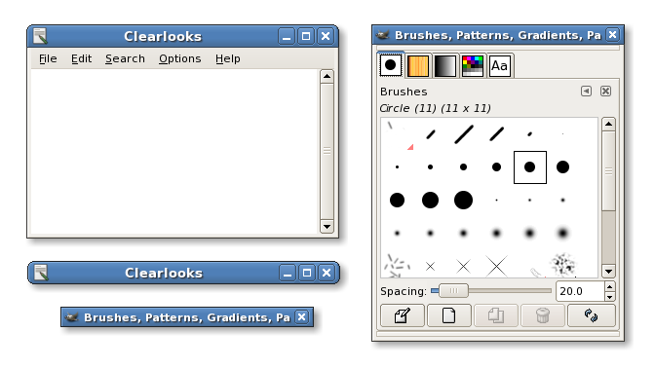Click the New brush button

(449, 315)
